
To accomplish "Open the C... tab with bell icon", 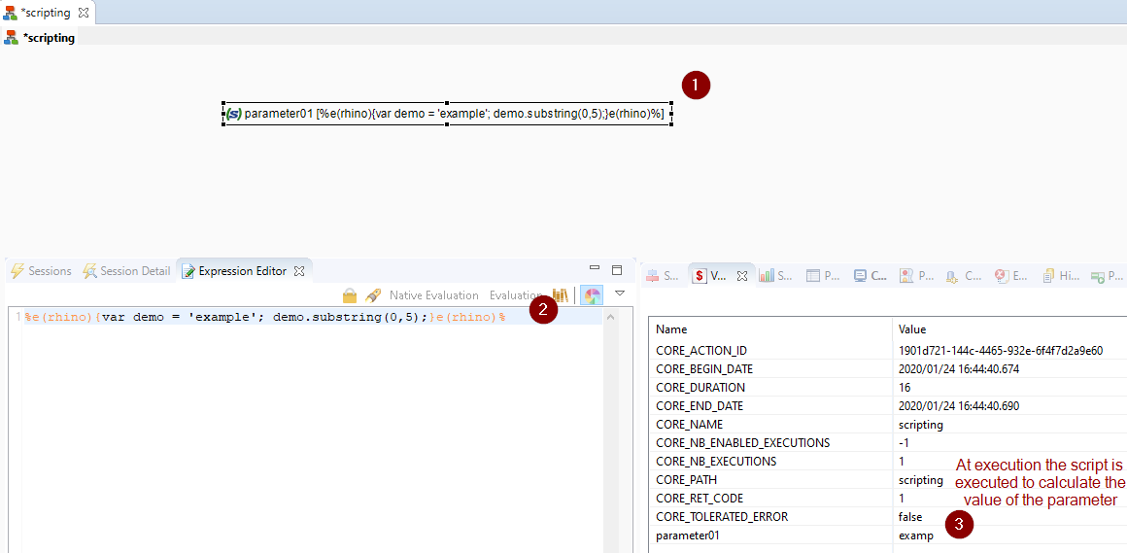I will click(964, 275).
